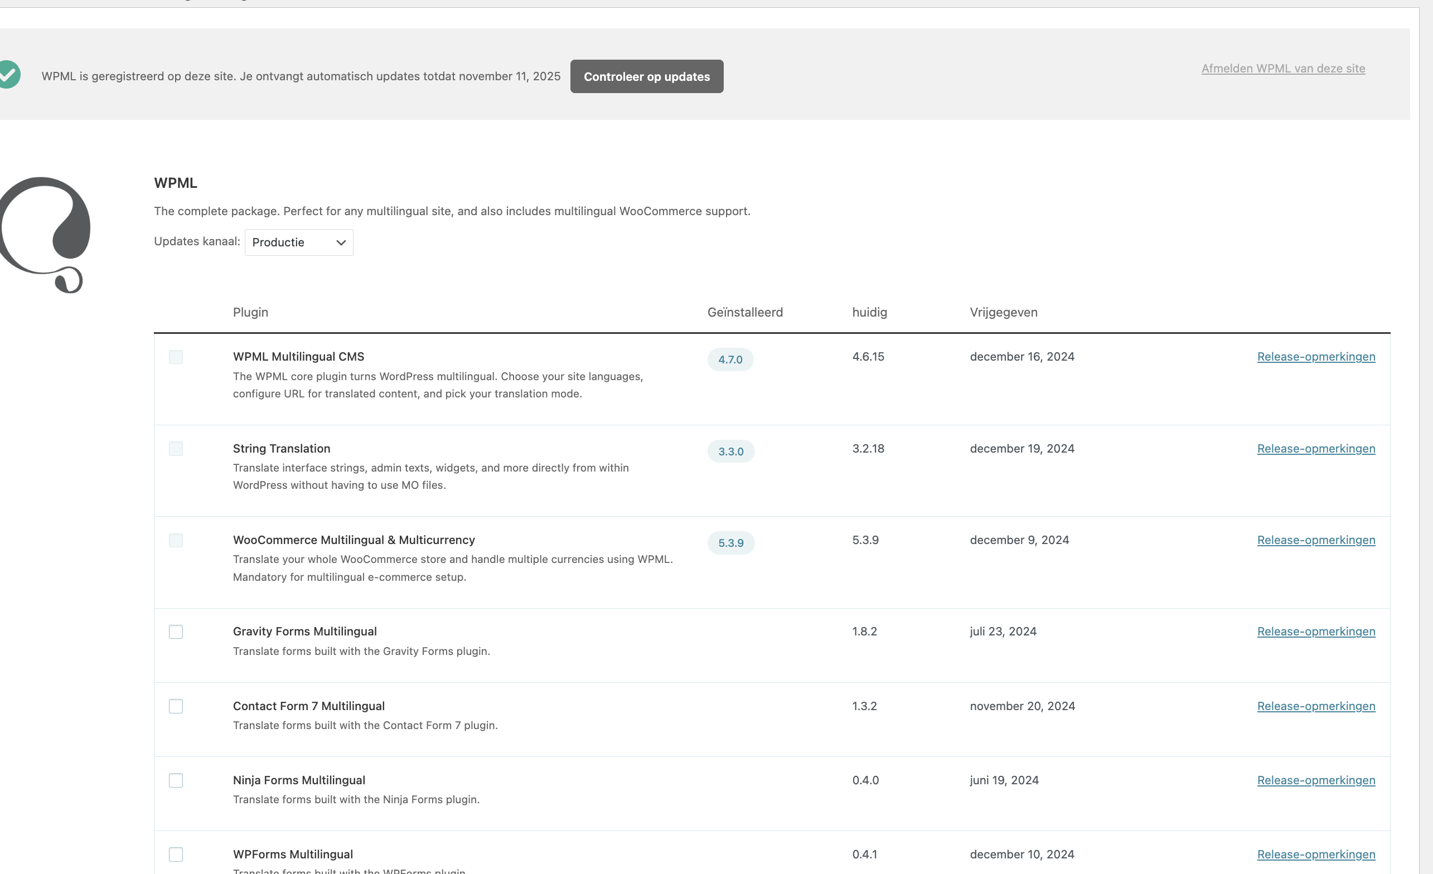Click release date december 19, 2024

[x=1022, y=448]
